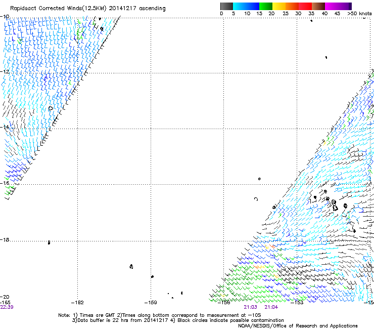Click the '-18' latitude axis label
The image size is (374, 329).
point(5,239)
